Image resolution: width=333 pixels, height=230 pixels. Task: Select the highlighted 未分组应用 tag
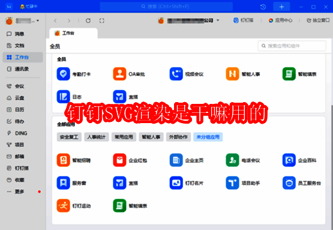pyautogui.click(x=208, y=137)
